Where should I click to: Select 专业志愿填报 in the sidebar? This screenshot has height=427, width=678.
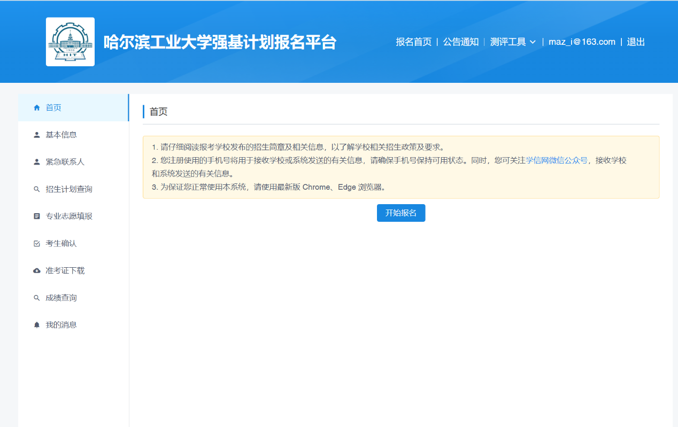tap(69, 216)
